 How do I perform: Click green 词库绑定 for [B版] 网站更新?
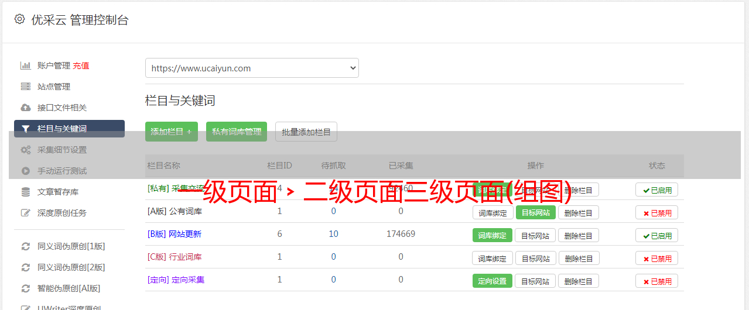[x=493, y=235]
